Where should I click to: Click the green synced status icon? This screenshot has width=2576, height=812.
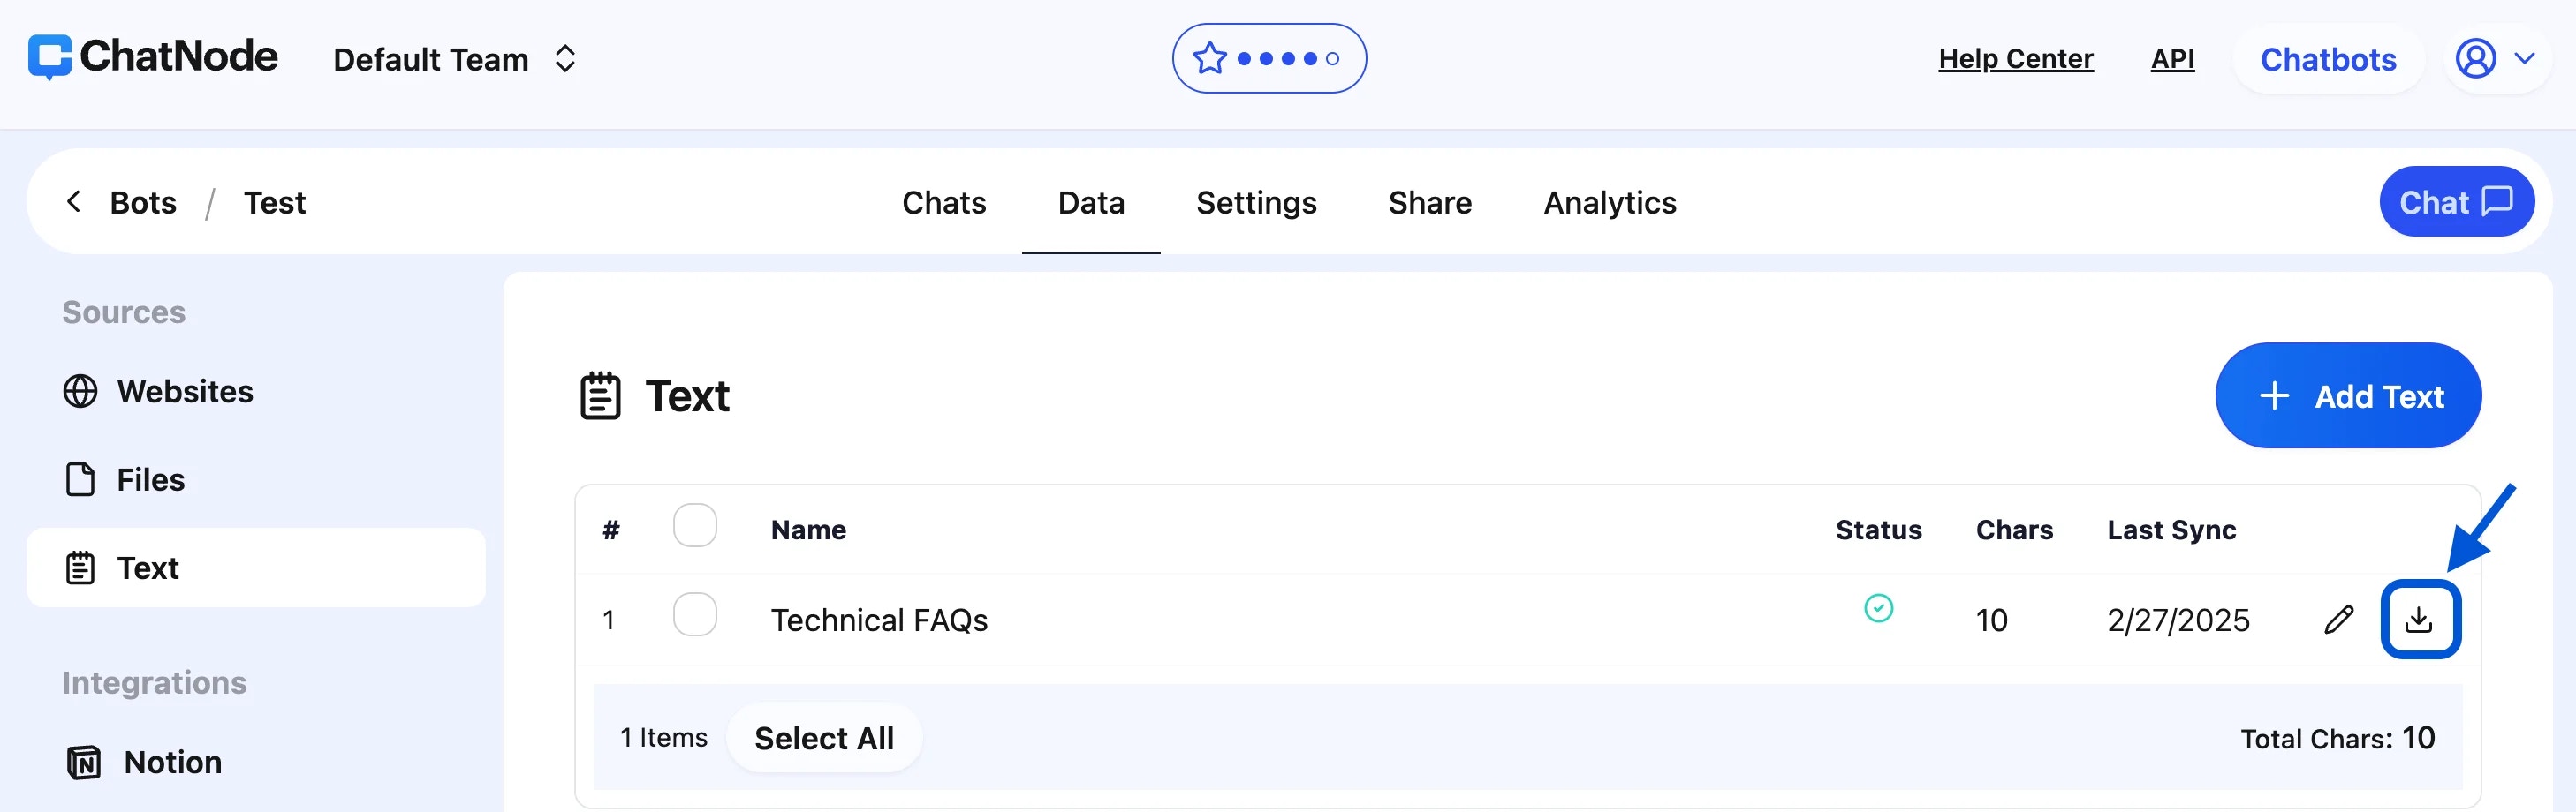[x=1878, y=608]
